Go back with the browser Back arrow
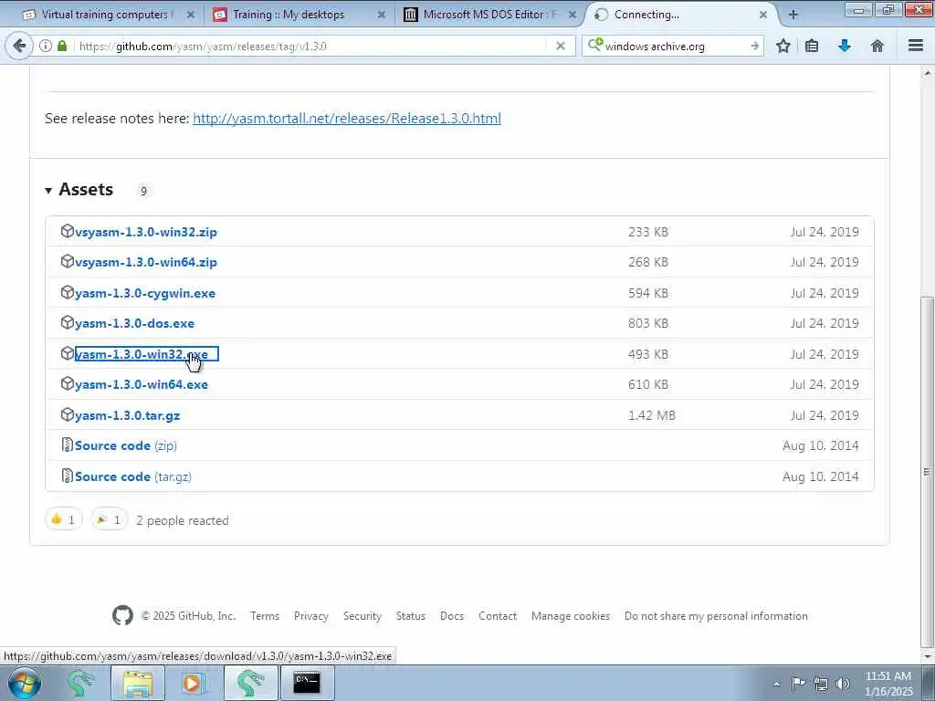This screenshot has width=935, height=701. [x=19, y=46]
